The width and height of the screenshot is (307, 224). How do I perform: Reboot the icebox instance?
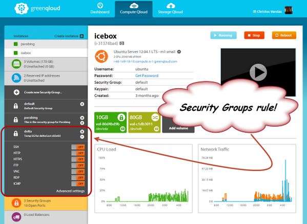[284, 35]
